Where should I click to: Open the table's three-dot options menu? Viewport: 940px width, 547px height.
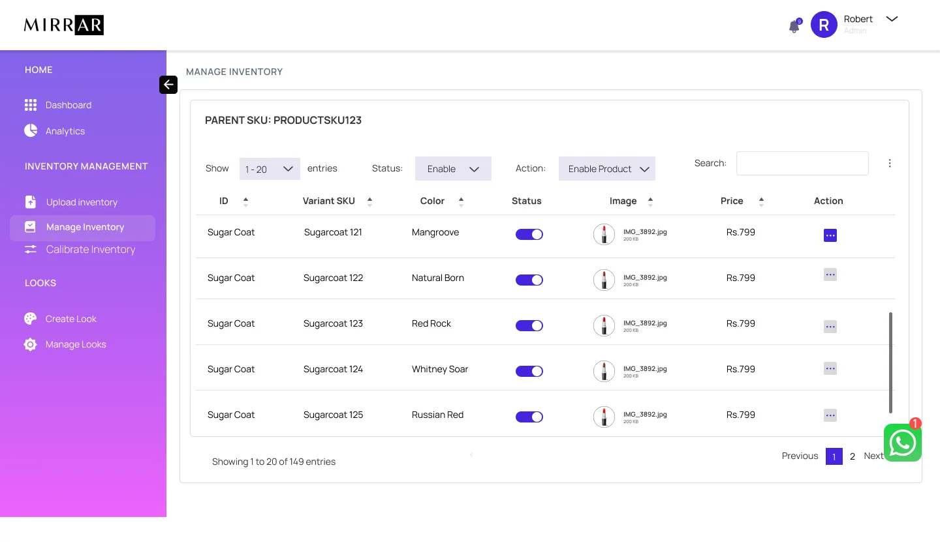[x=890, y=163]
